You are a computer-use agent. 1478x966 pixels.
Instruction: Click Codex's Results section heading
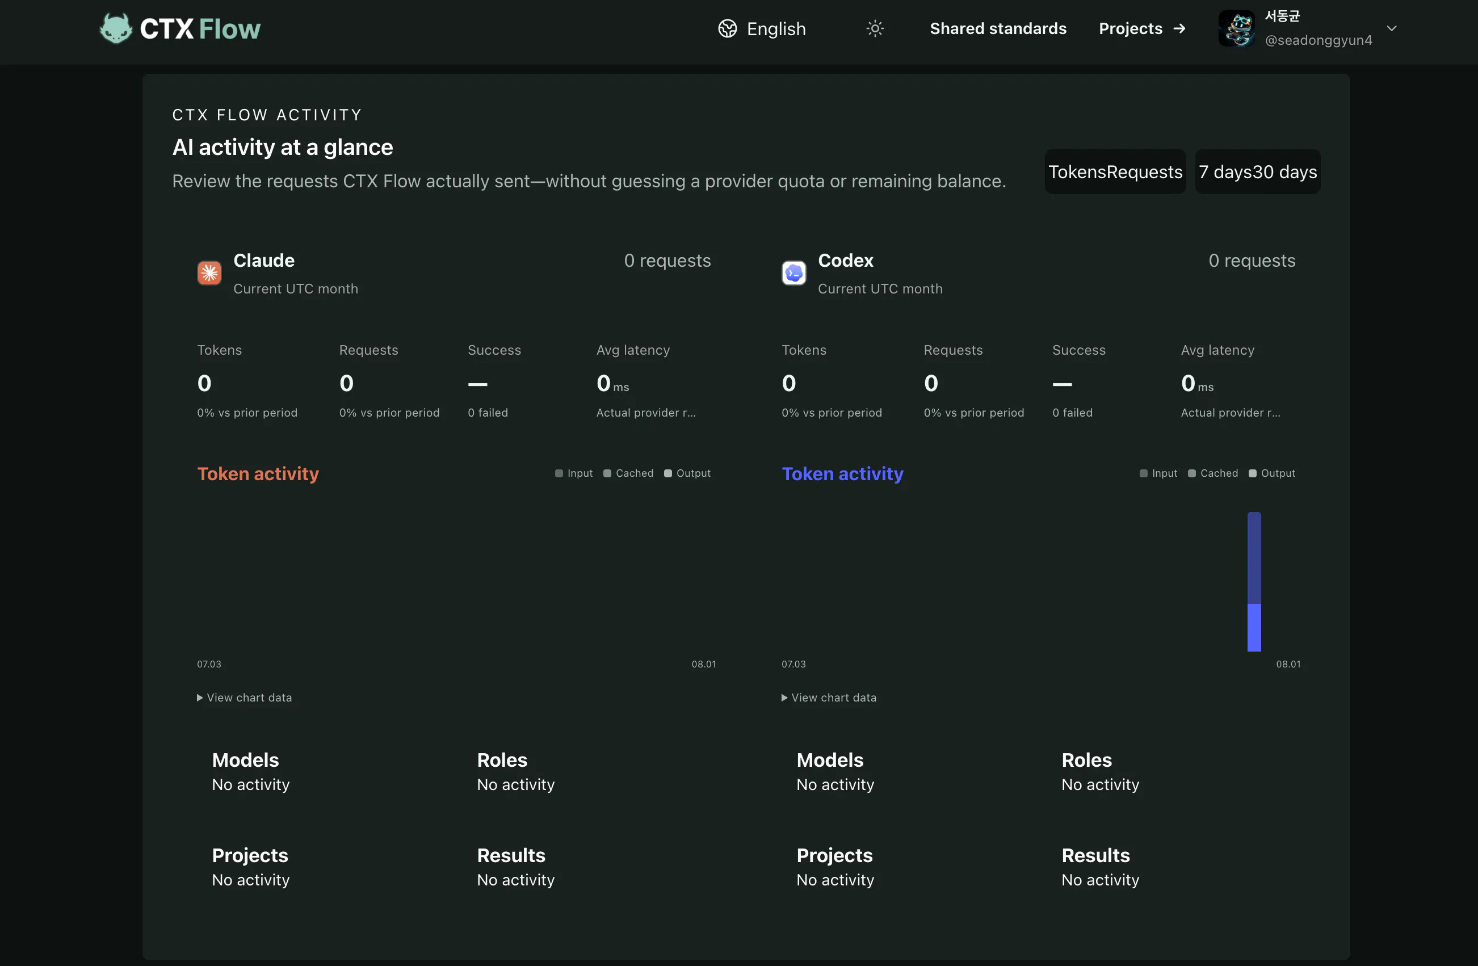click(1095, 855)
